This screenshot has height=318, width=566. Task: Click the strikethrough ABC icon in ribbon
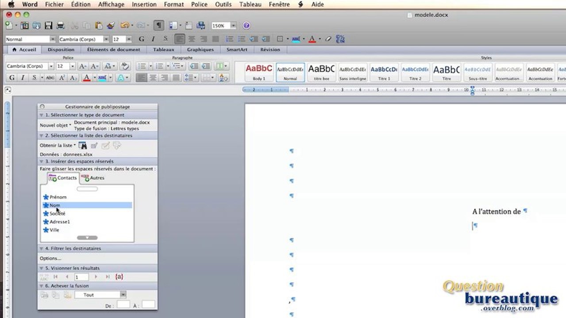tap(50, 78)
